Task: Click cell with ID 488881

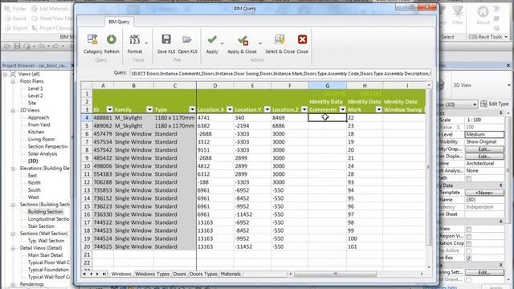Action: point(103,118)
